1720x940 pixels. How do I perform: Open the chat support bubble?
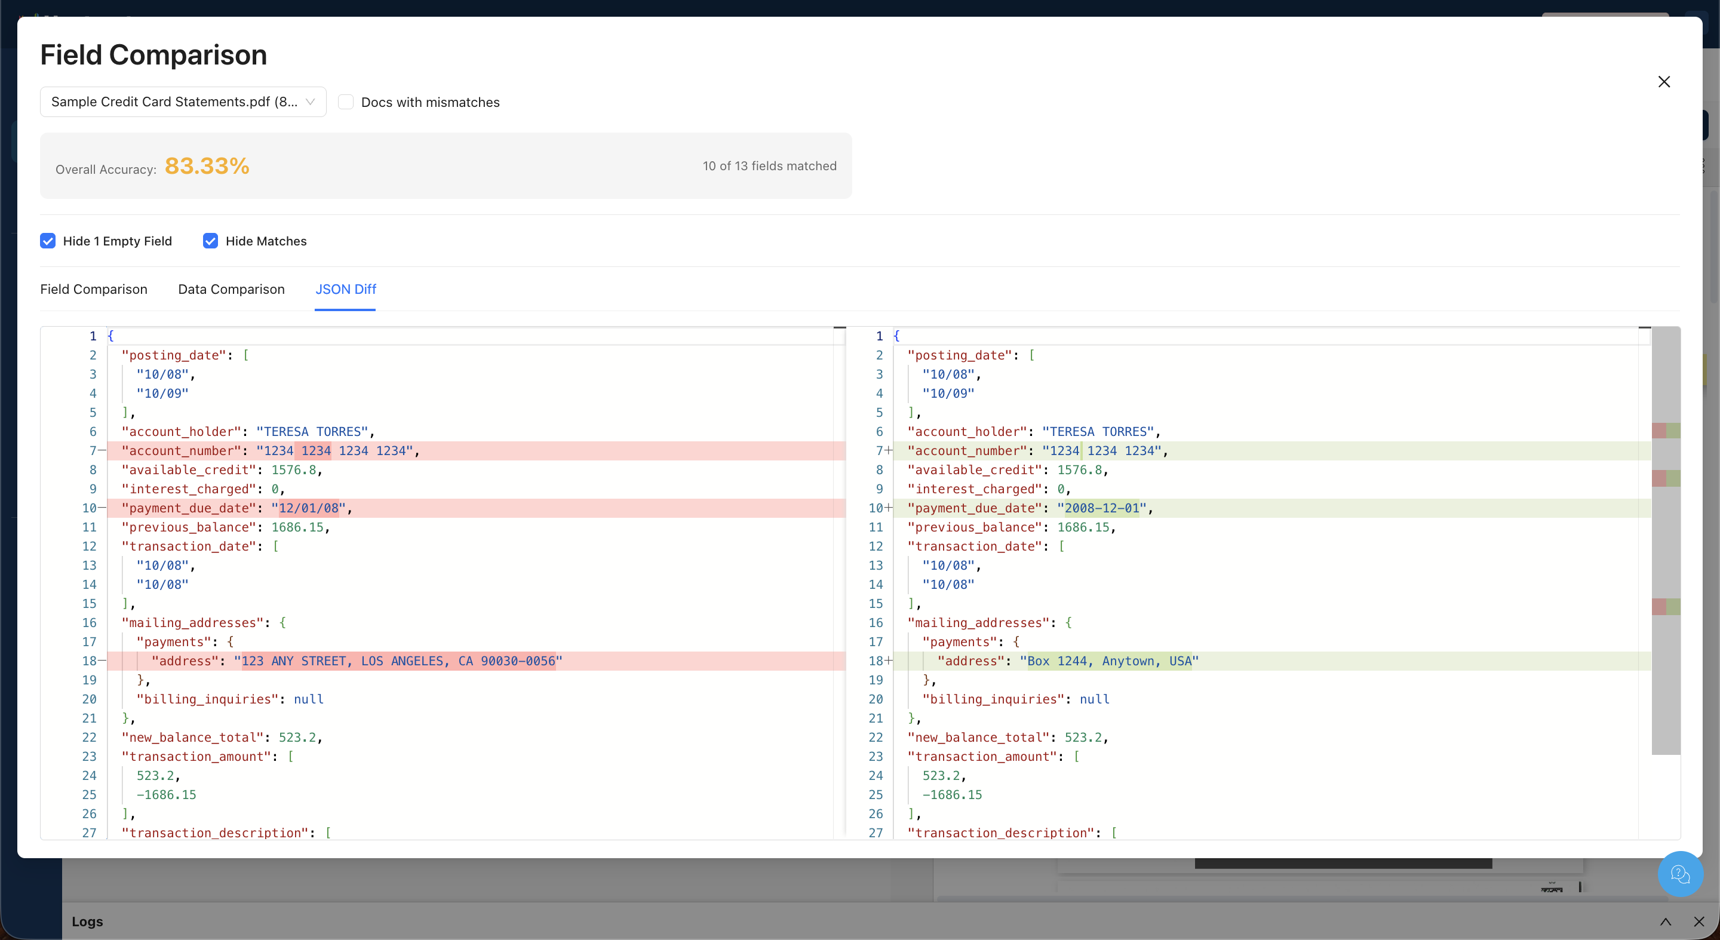click(x=1679, y=873)
